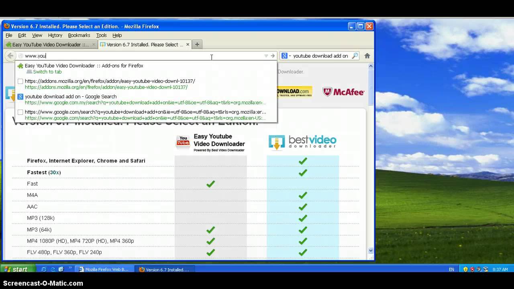Click the puzzle-piece icon of Add-ons suggestion
Viewport: 514px width, 289px height.
tap(20, 66)
